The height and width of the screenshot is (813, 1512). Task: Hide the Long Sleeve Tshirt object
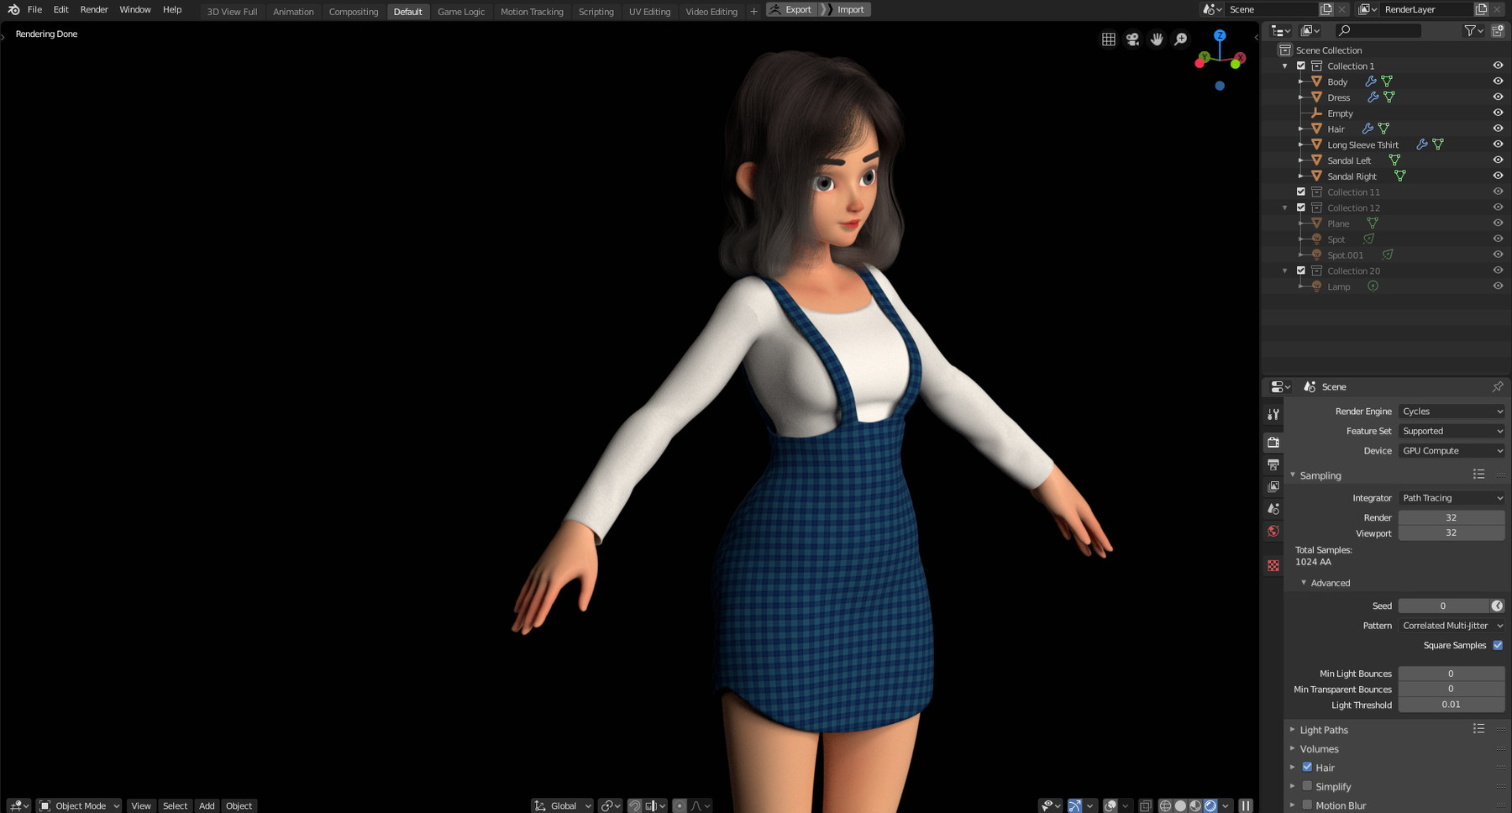pos(1498,144)
